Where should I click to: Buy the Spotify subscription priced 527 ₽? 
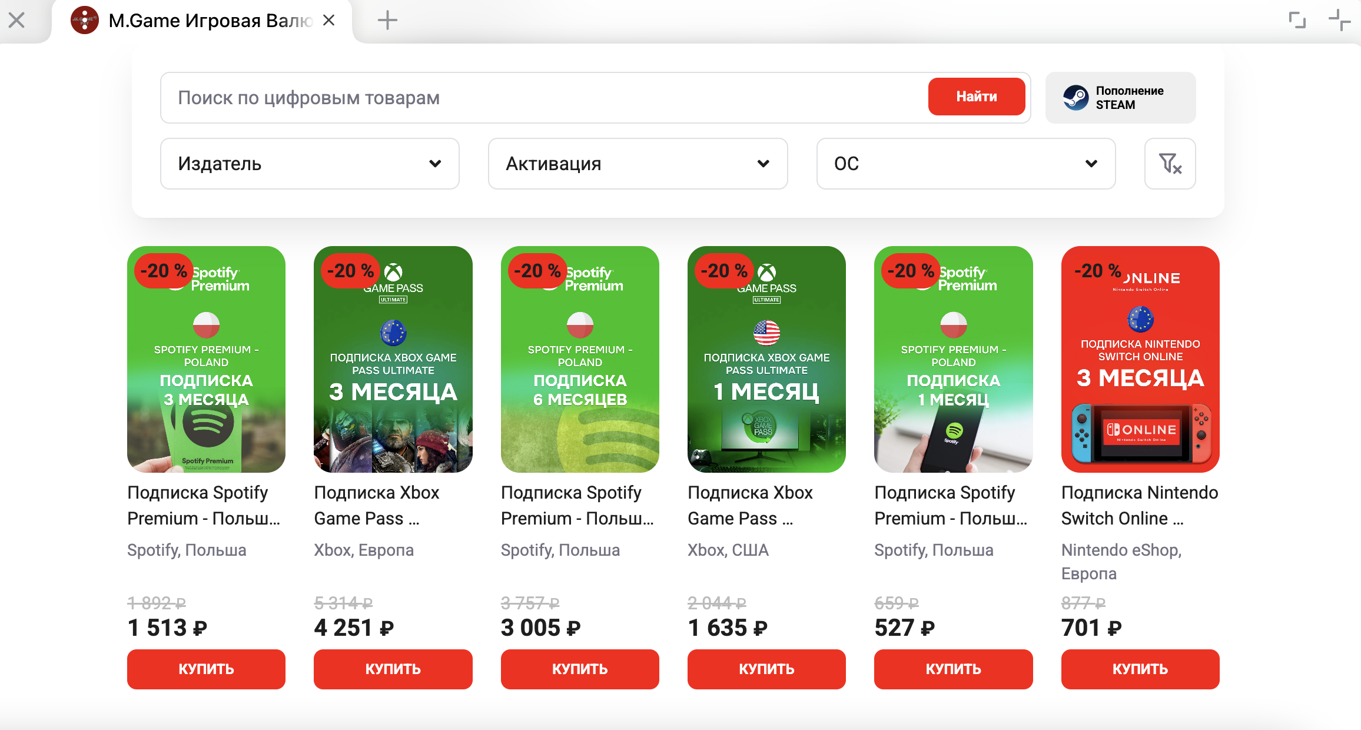953,669
